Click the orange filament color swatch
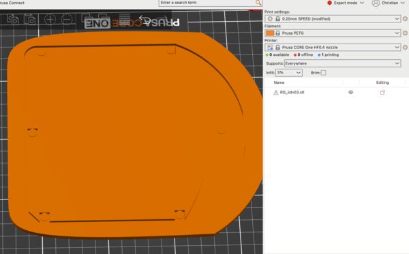The image size is (409, 254). coord(270,33)
